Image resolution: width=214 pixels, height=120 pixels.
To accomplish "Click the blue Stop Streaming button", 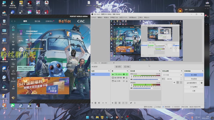I will coord(194,75).
